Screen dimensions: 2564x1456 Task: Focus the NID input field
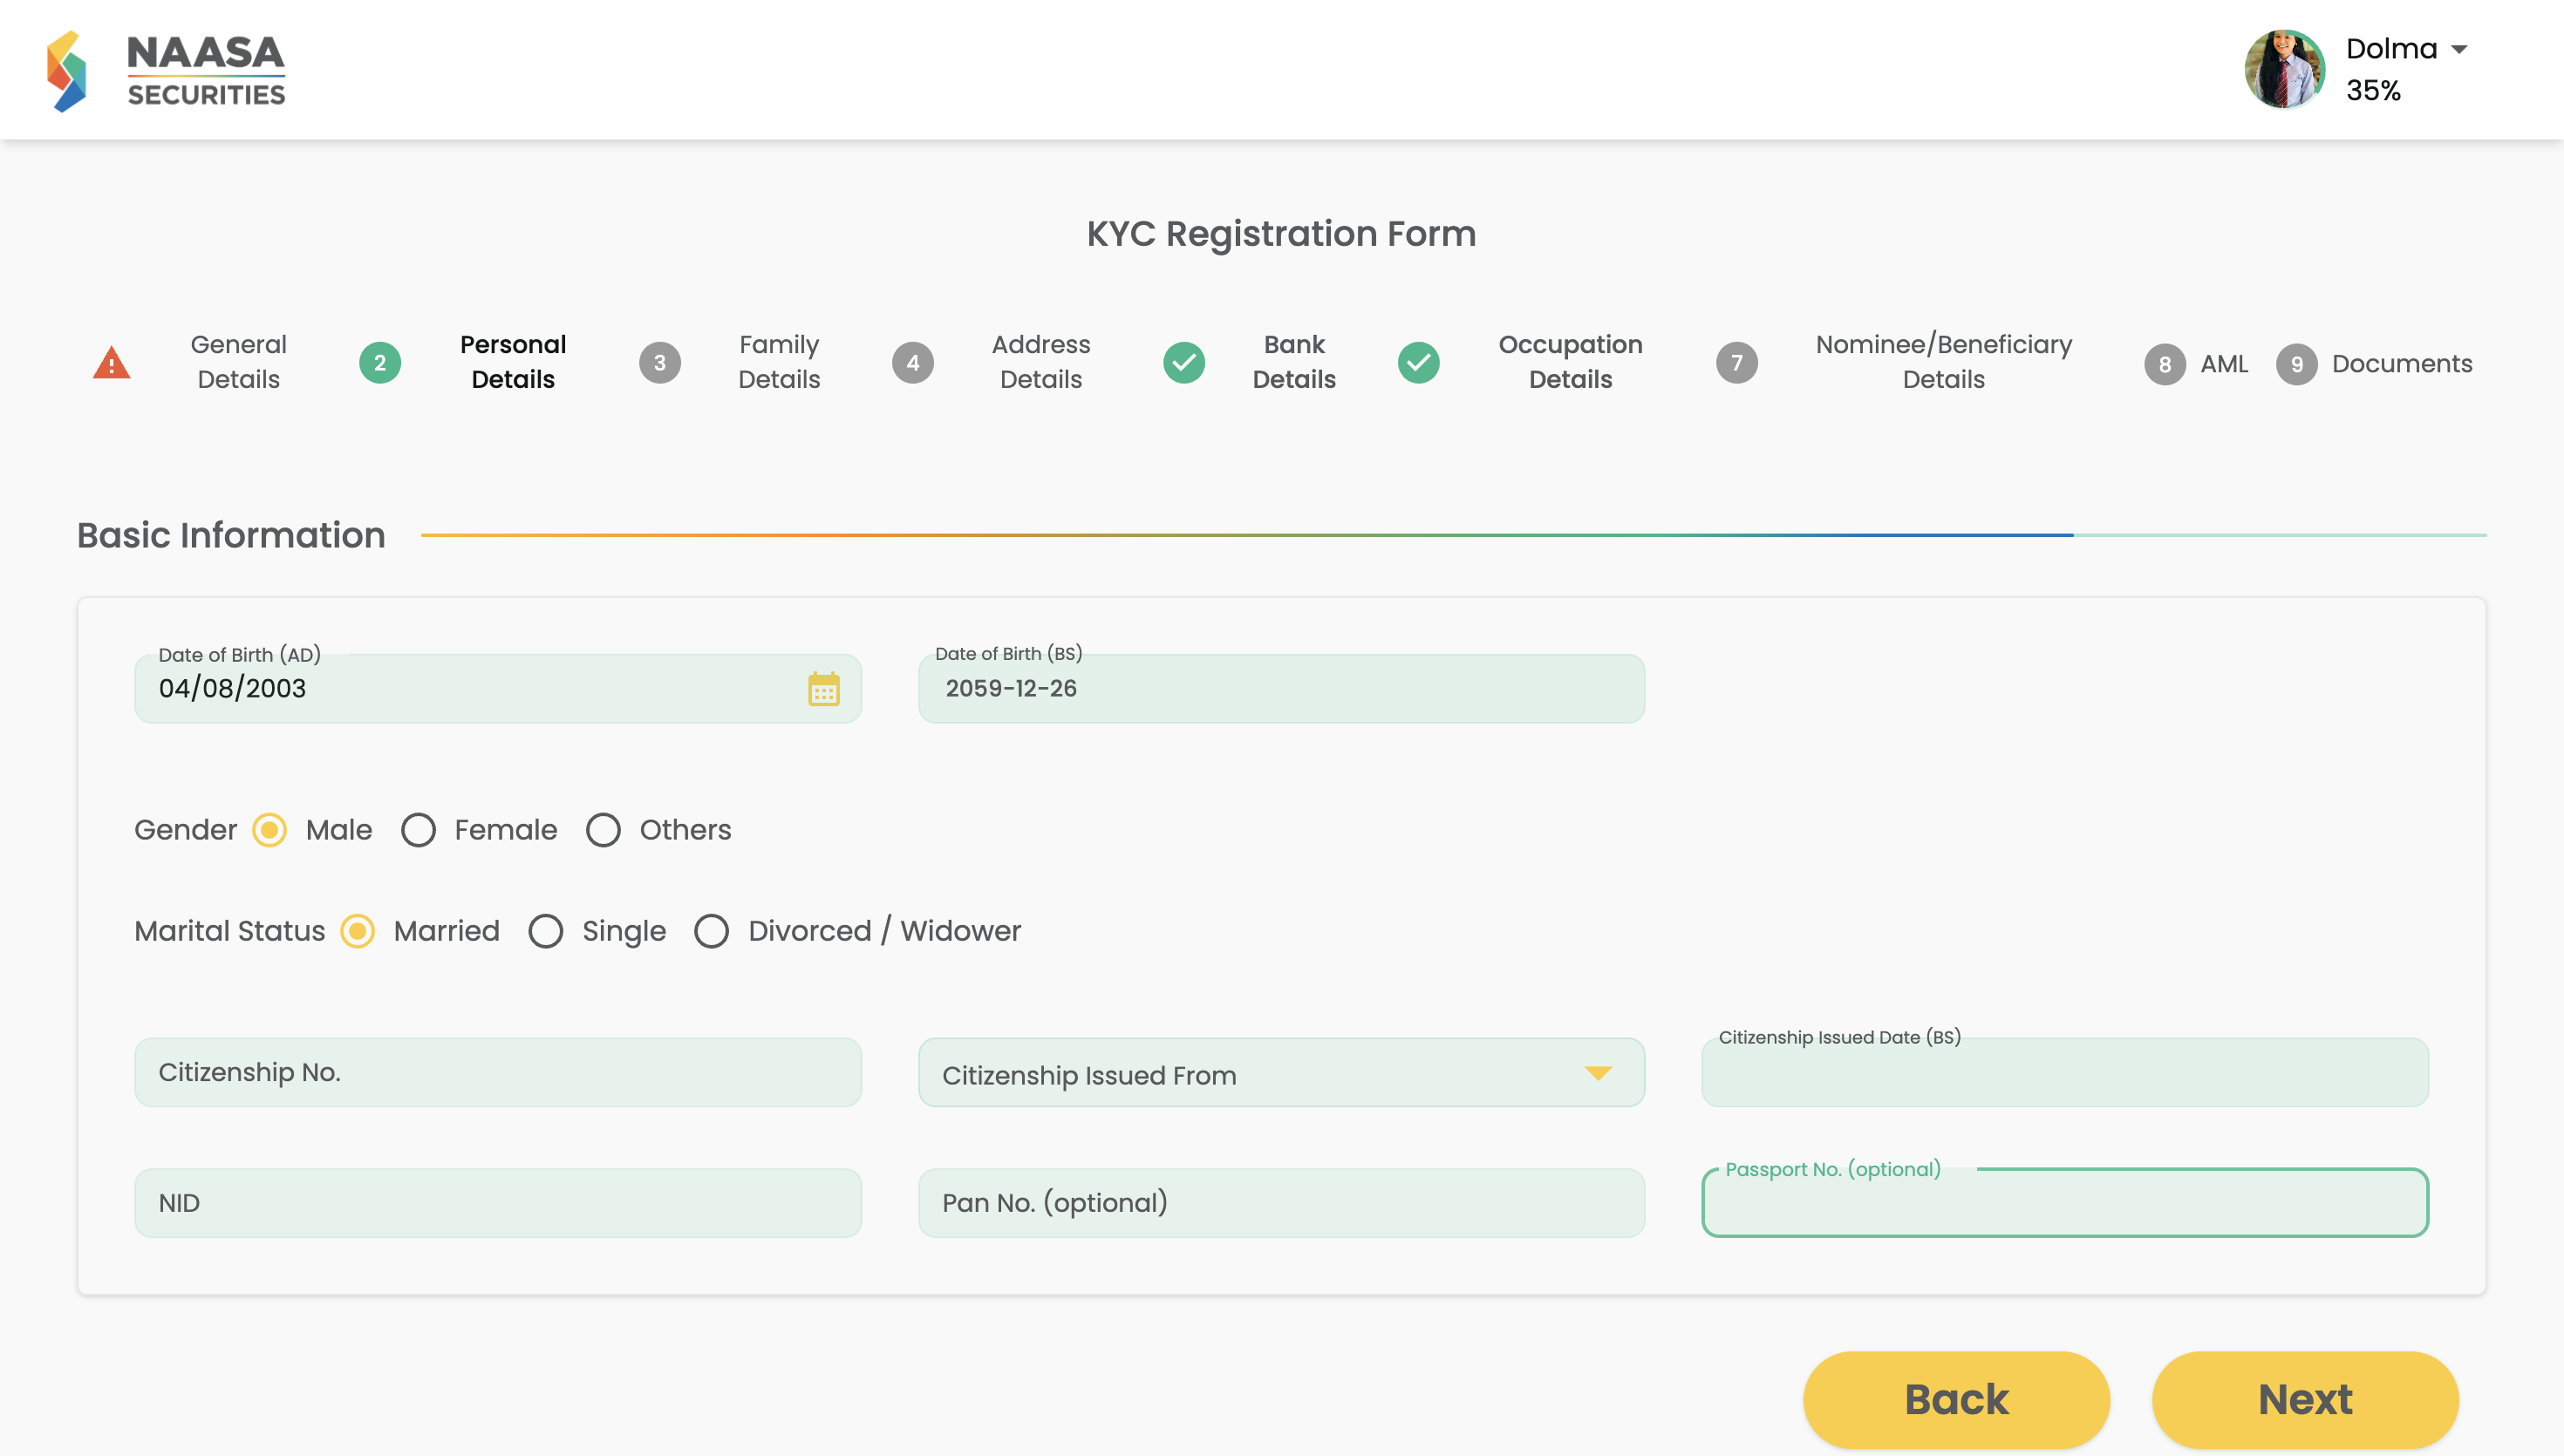point(498,1203)
